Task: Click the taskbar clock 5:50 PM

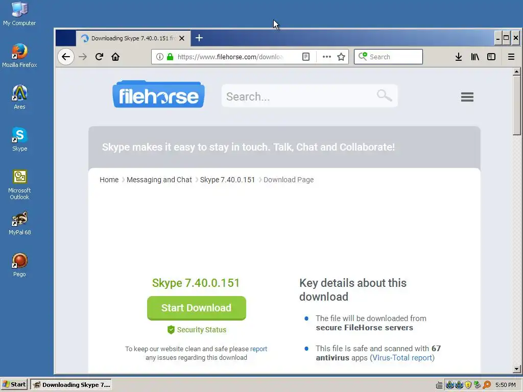Action: pyautogui.click(x=505, y=385)
